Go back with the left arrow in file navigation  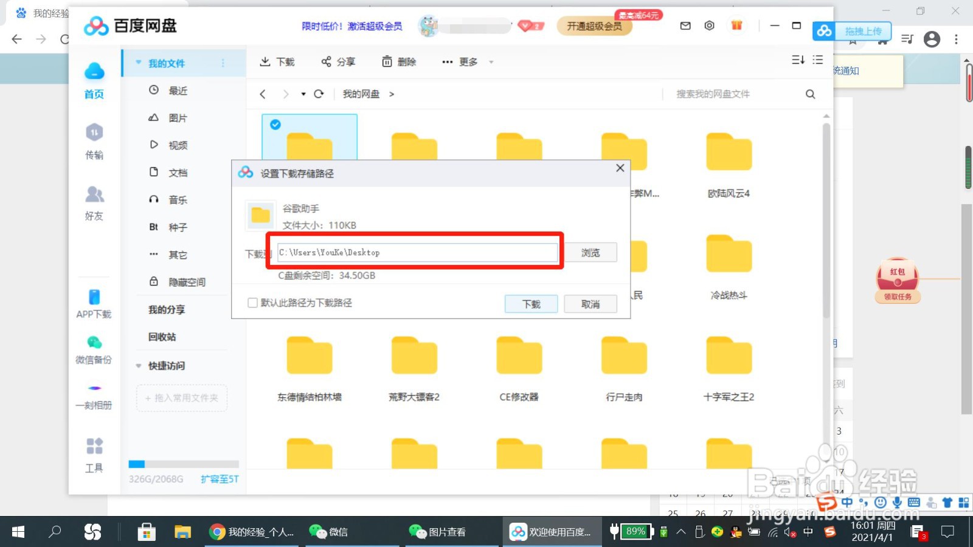263,94
